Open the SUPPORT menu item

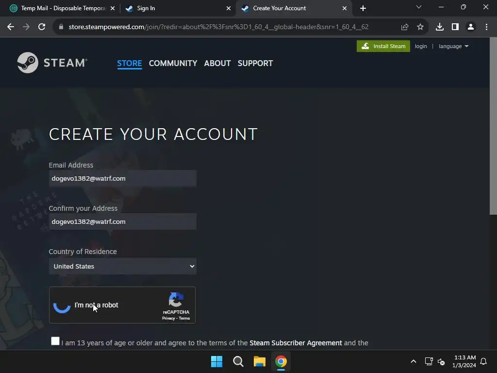(255, 63)
